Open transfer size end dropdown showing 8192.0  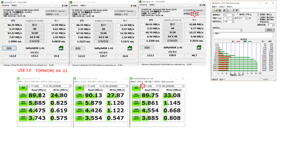(242, 18)
